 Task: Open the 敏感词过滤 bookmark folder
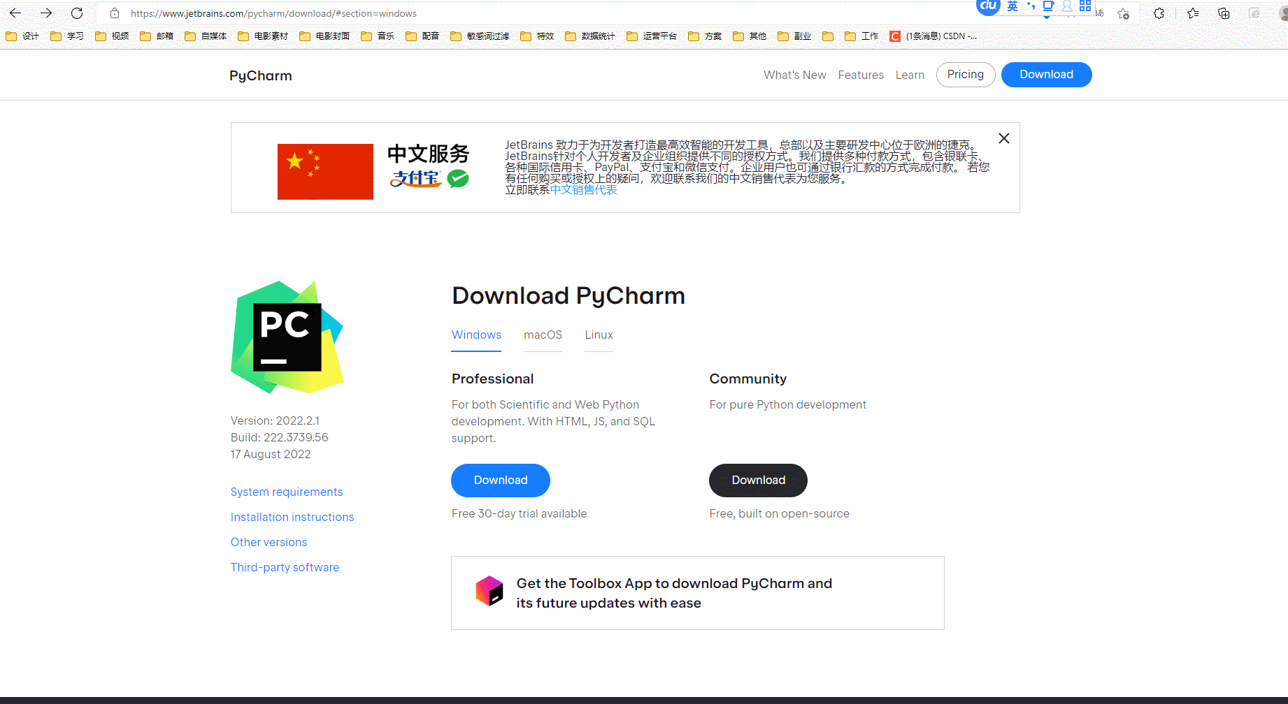point(480,36)
